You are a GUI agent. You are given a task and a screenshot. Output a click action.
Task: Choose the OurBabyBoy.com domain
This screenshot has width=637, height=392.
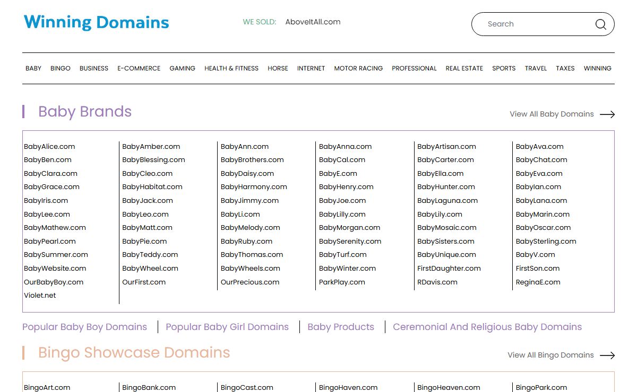pos(54,282)
